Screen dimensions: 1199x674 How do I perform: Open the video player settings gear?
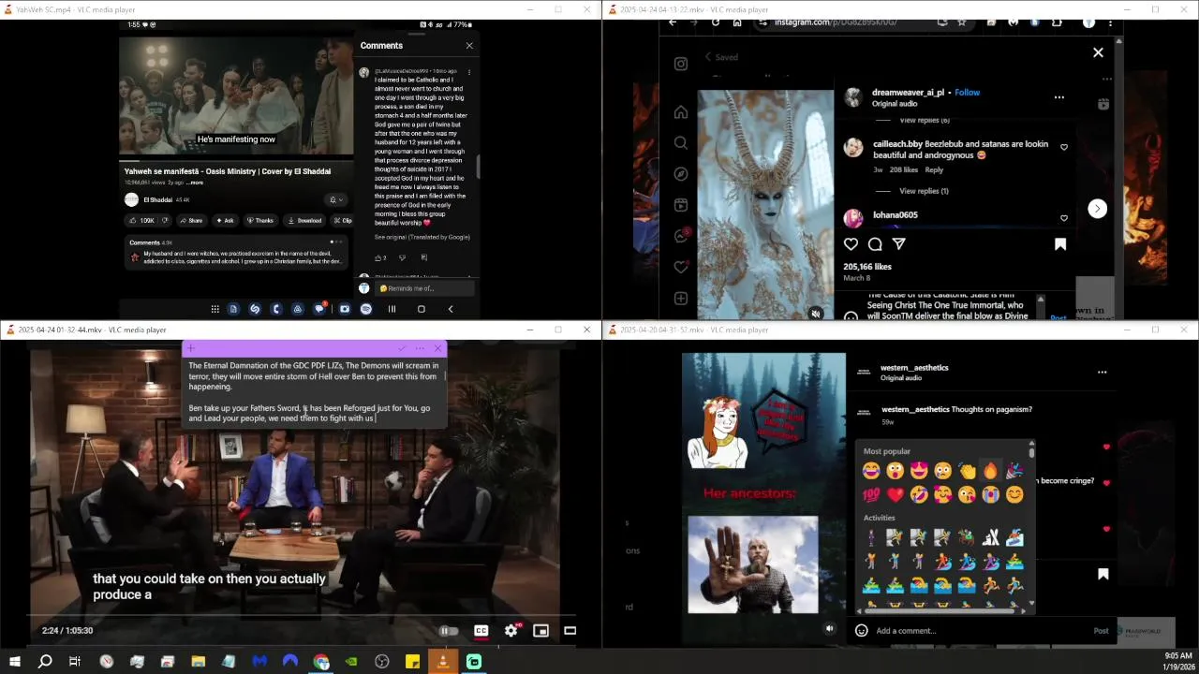tap(511, 631)
